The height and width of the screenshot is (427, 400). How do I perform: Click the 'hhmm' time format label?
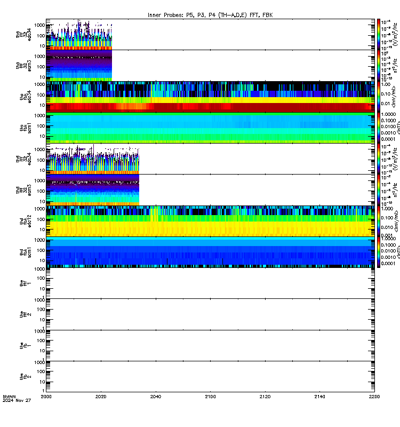(x=9, y=397)
